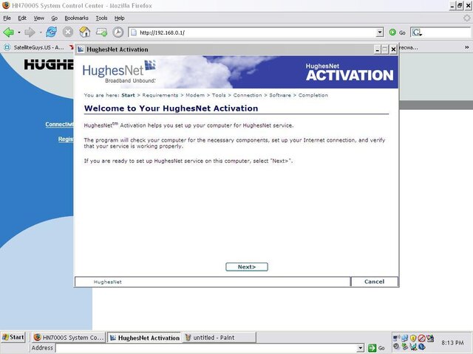Image resolution: width=473 pixels, height=354 pixels.
Task: Click the Next> button in the activation wizard
Action: click(247, 267)
